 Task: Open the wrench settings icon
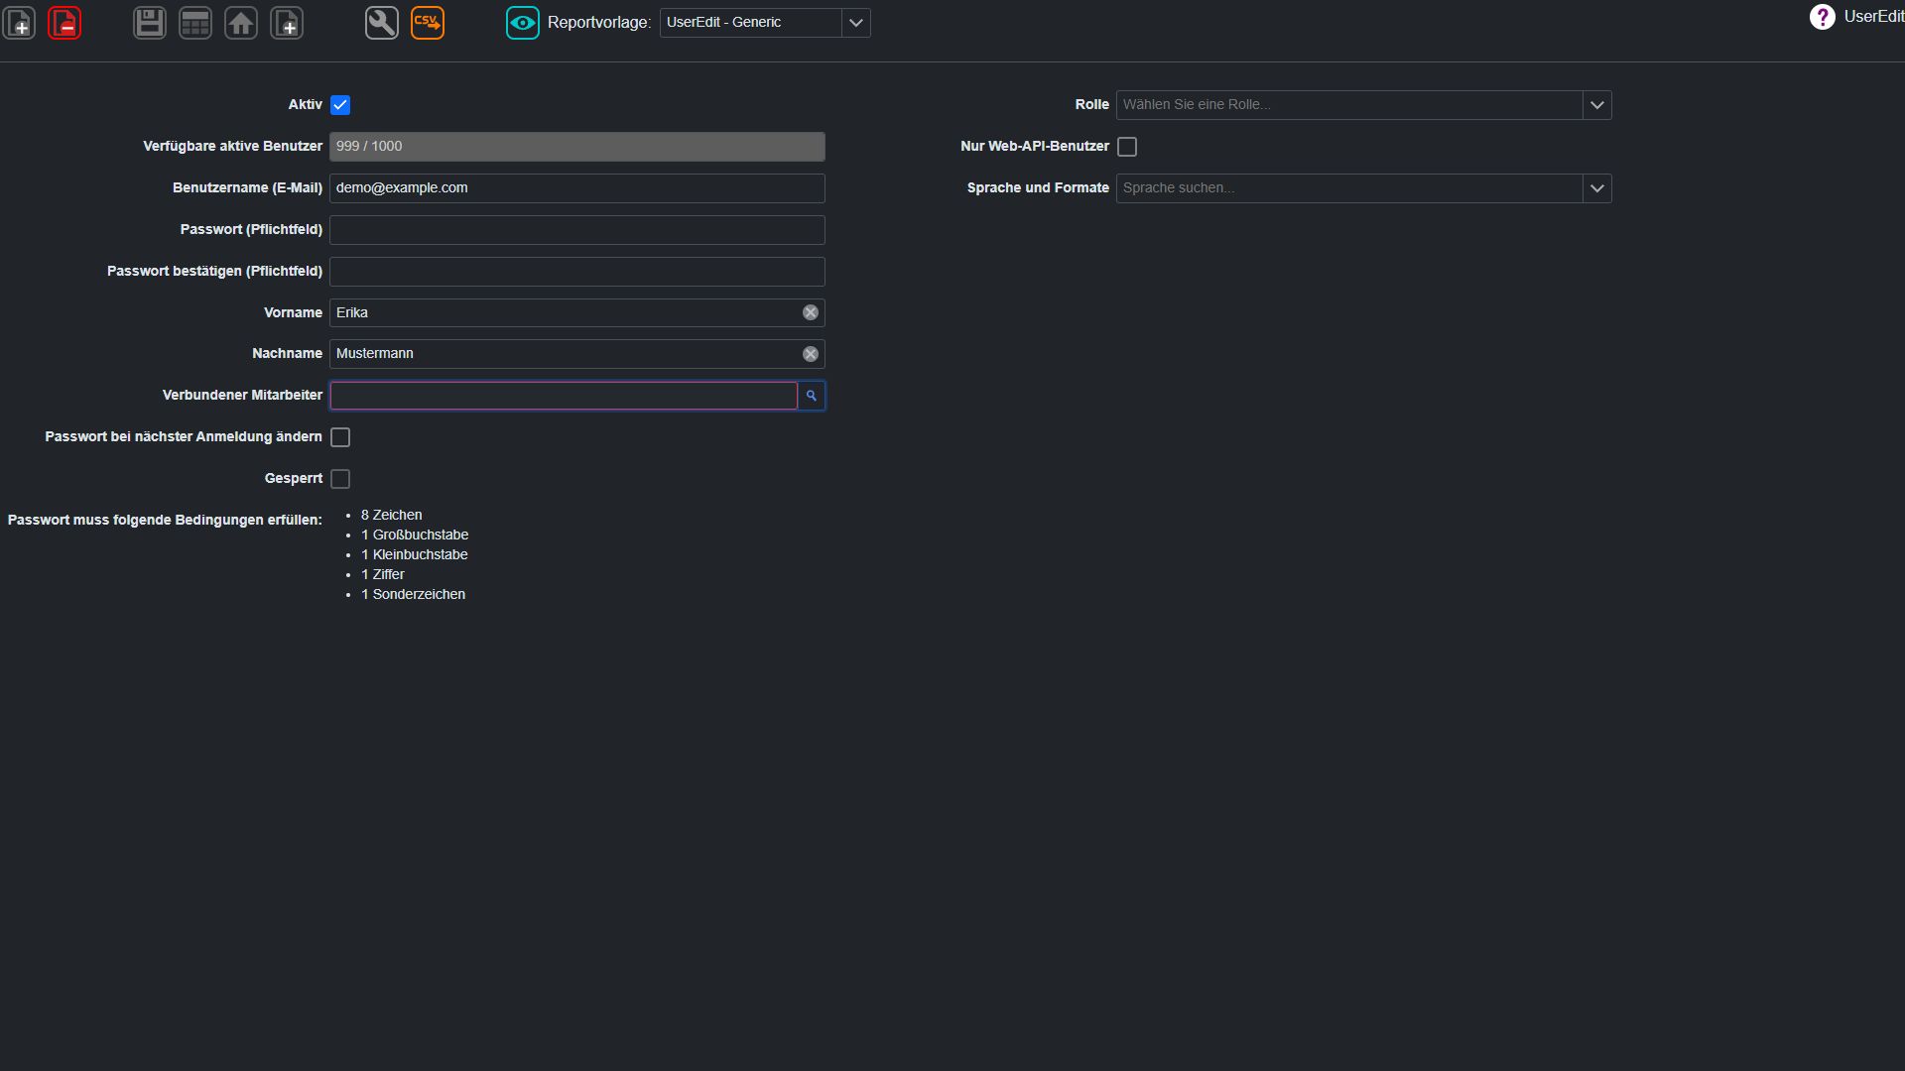coord(382,22)
